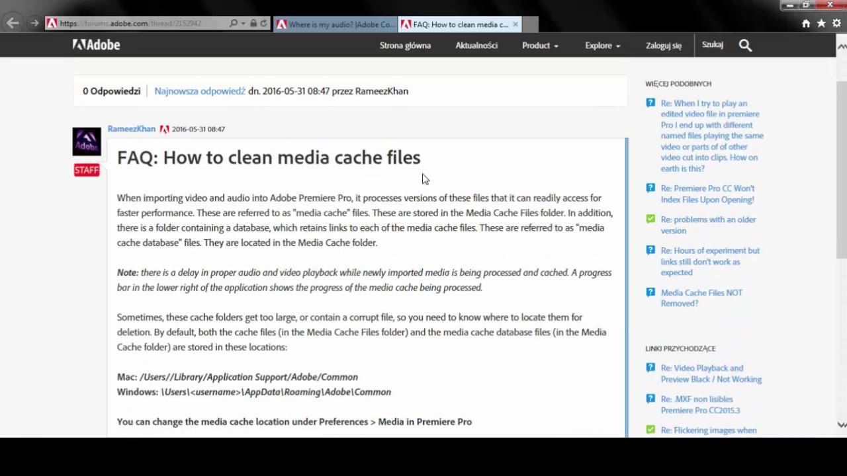Open 'Re: When I try to play an edited video' link
Screen dimensions: 847x476
pos(712,136)
